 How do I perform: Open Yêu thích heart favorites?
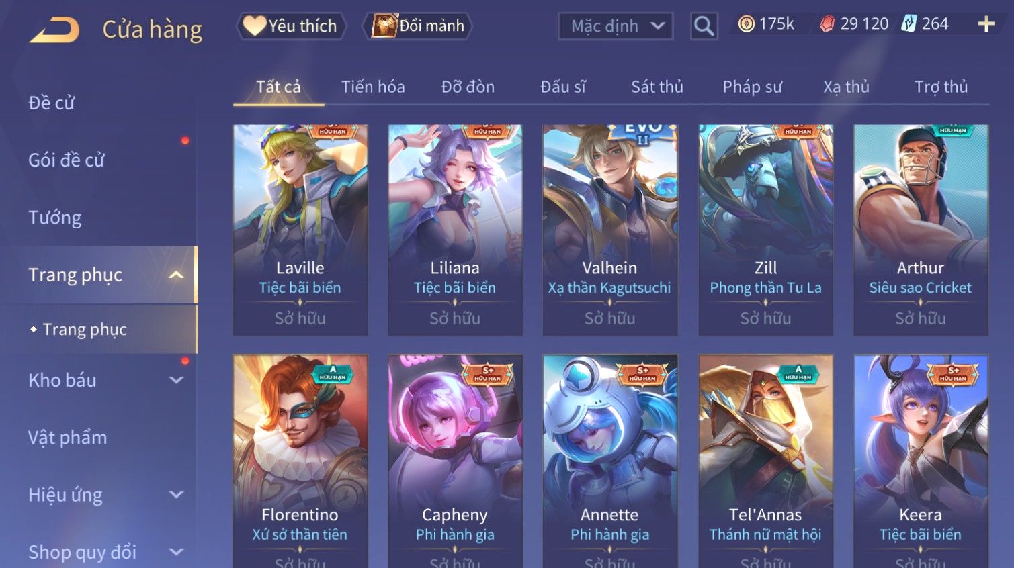click(291, 26)
